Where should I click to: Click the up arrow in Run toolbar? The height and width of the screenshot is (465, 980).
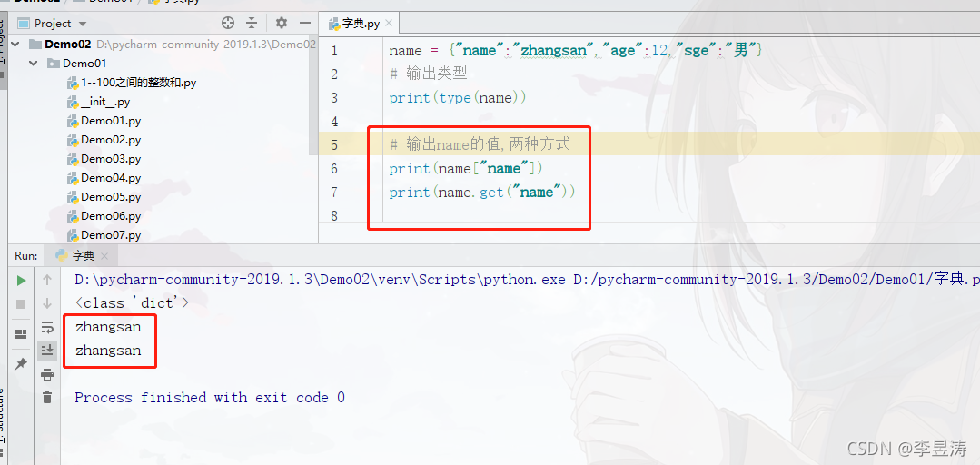click(47, 280)
